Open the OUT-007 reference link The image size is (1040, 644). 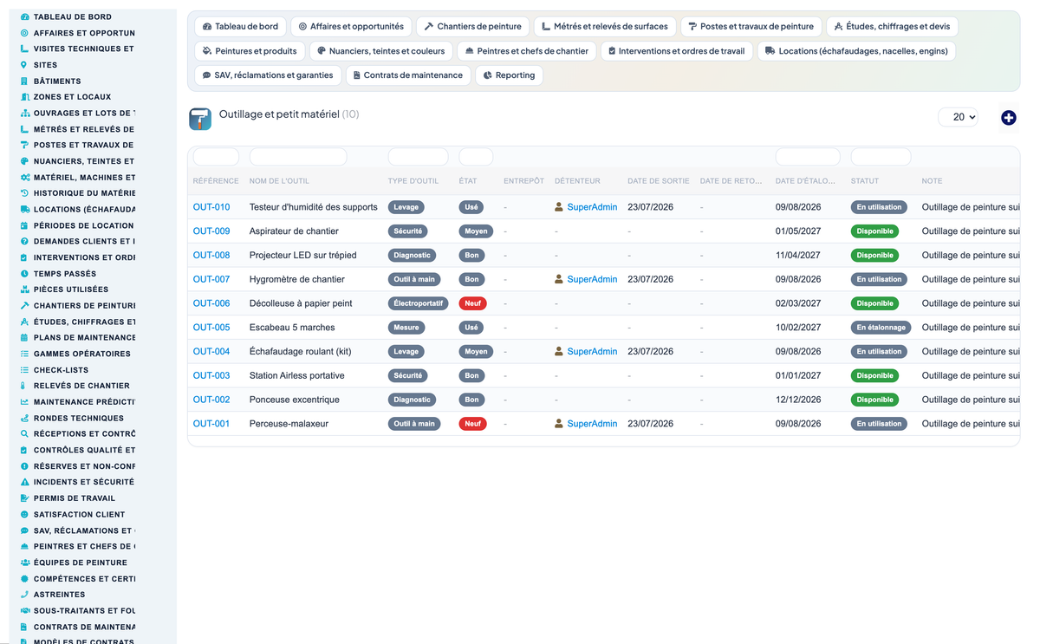click(211, 279)
